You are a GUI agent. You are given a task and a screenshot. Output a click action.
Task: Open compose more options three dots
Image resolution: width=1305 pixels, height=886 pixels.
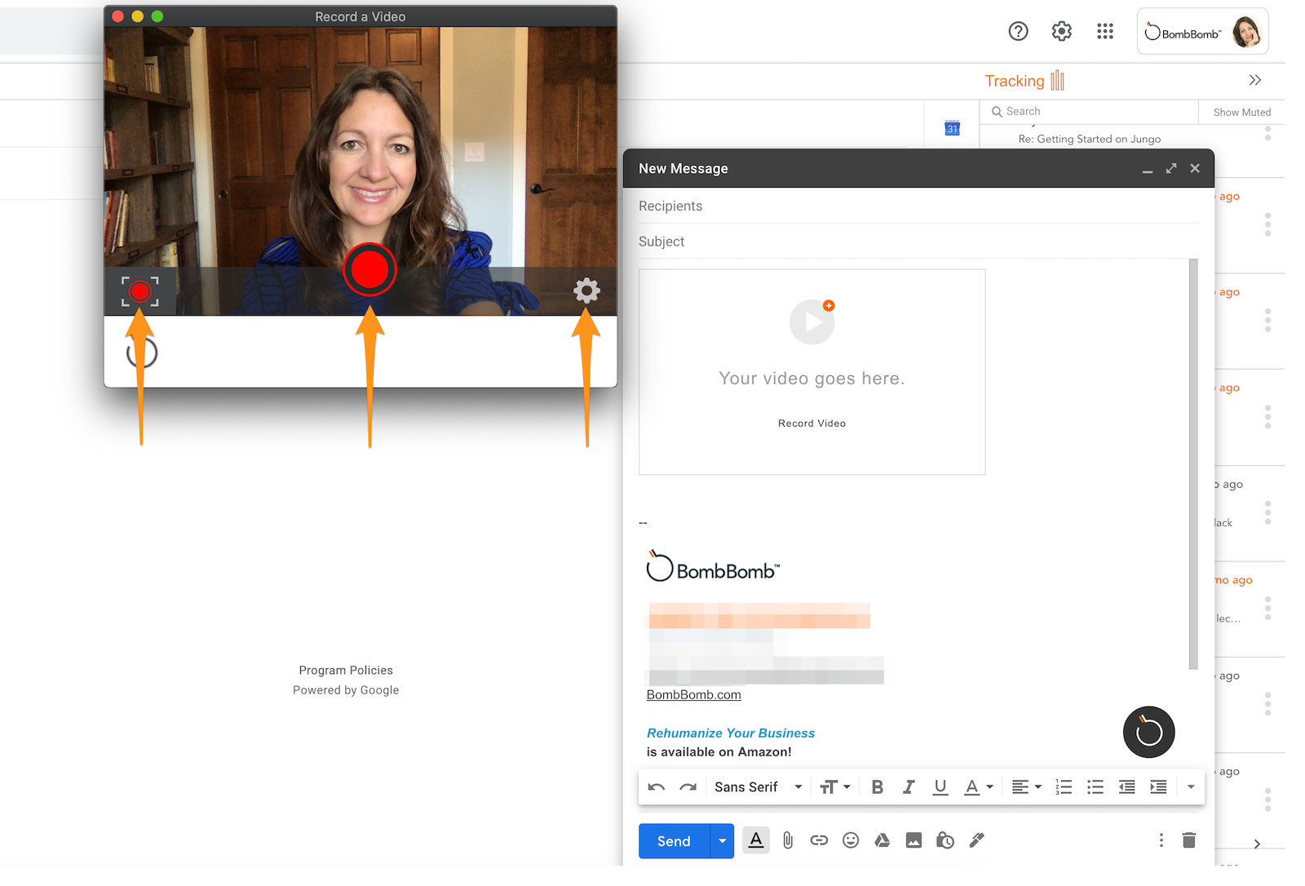[1161, 840]
